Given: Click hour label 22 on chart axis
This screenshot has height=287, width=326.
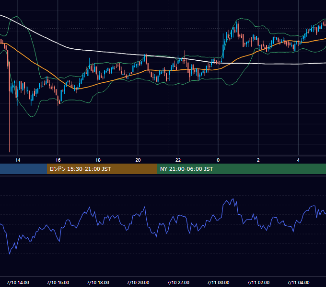Looking at the screenshot, I should pos(178,160).
